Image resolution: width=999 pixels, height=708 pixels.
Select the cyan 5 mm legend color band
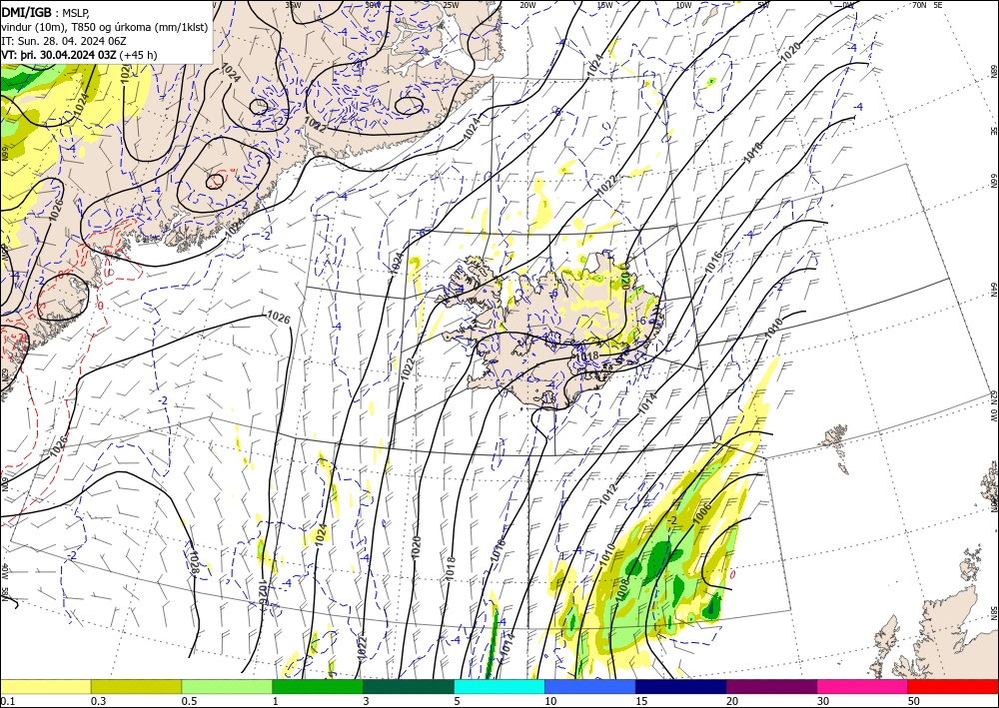[499, 686]
